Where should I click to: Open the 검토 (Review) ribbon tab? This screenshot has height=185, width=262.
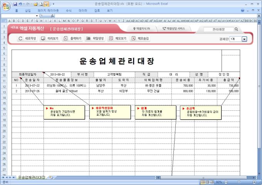[x=97, y=11]
